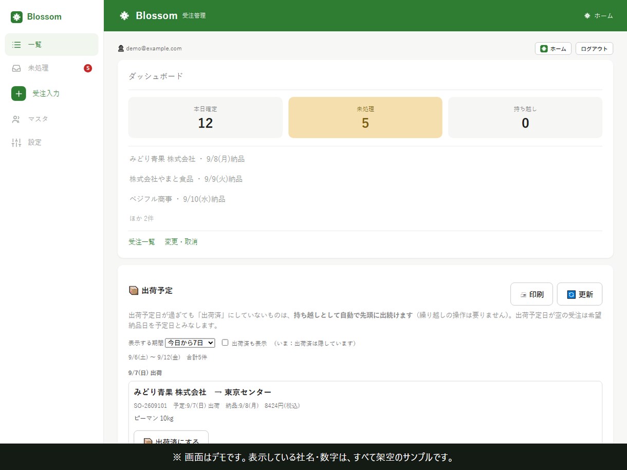Click the ピーマン 10kg item line

[154, 418]
